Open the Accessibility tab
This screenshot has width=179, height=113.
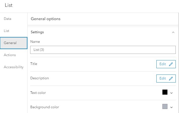(14, 67)
